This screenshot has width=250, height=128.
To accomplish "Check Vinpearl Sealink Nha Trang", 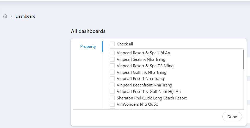I will (112, 59).
